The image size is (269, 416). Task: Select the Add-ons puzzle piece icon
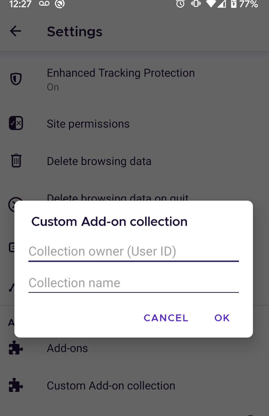pyautogui.click(x=15, y=348)
